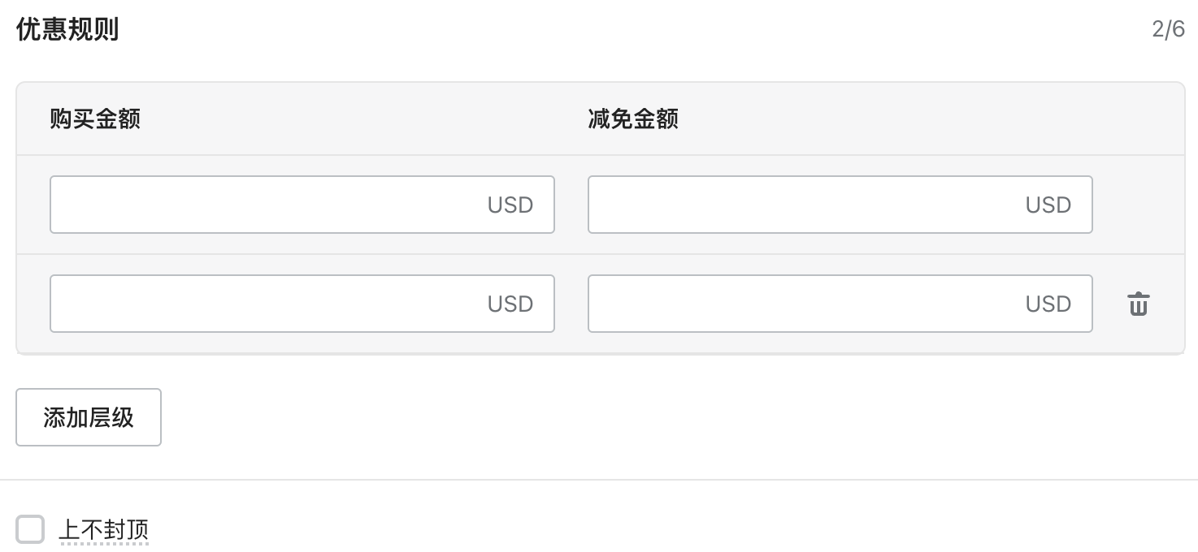The width and height of the screenshot is (1198, 552).
Task: Delete the second discount tier row
Action: [x=1139, y=304]
